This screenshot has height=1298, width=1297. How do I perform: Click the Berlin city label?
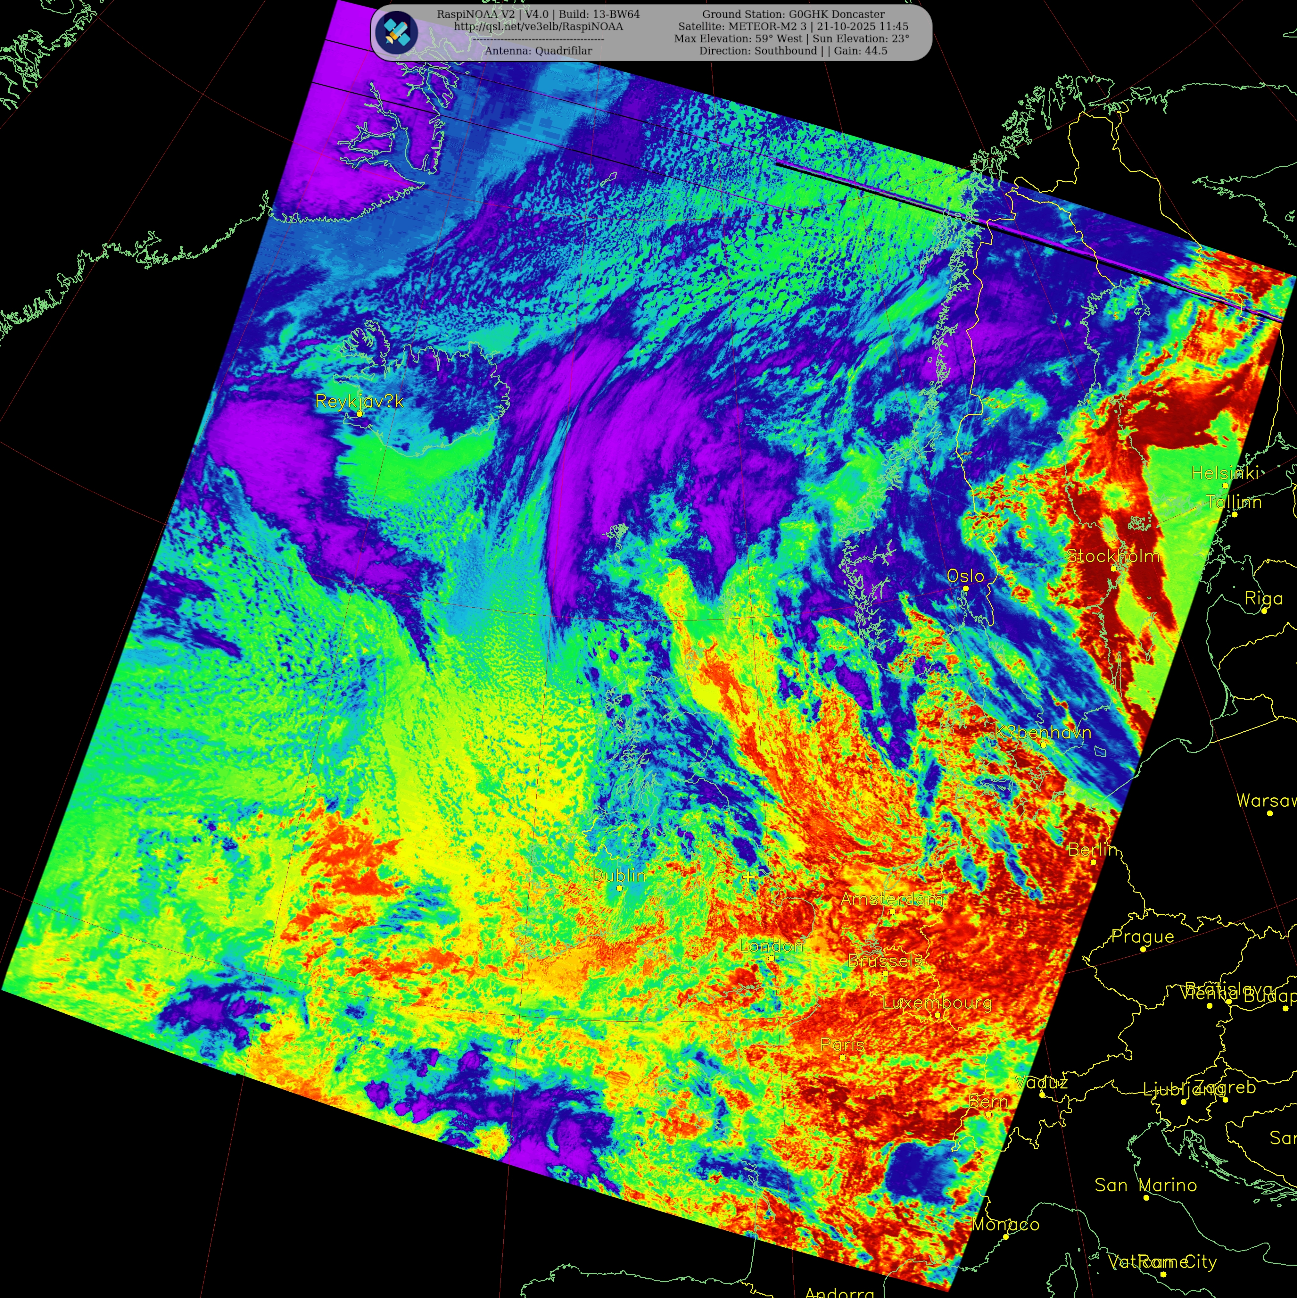point(1092,850)
